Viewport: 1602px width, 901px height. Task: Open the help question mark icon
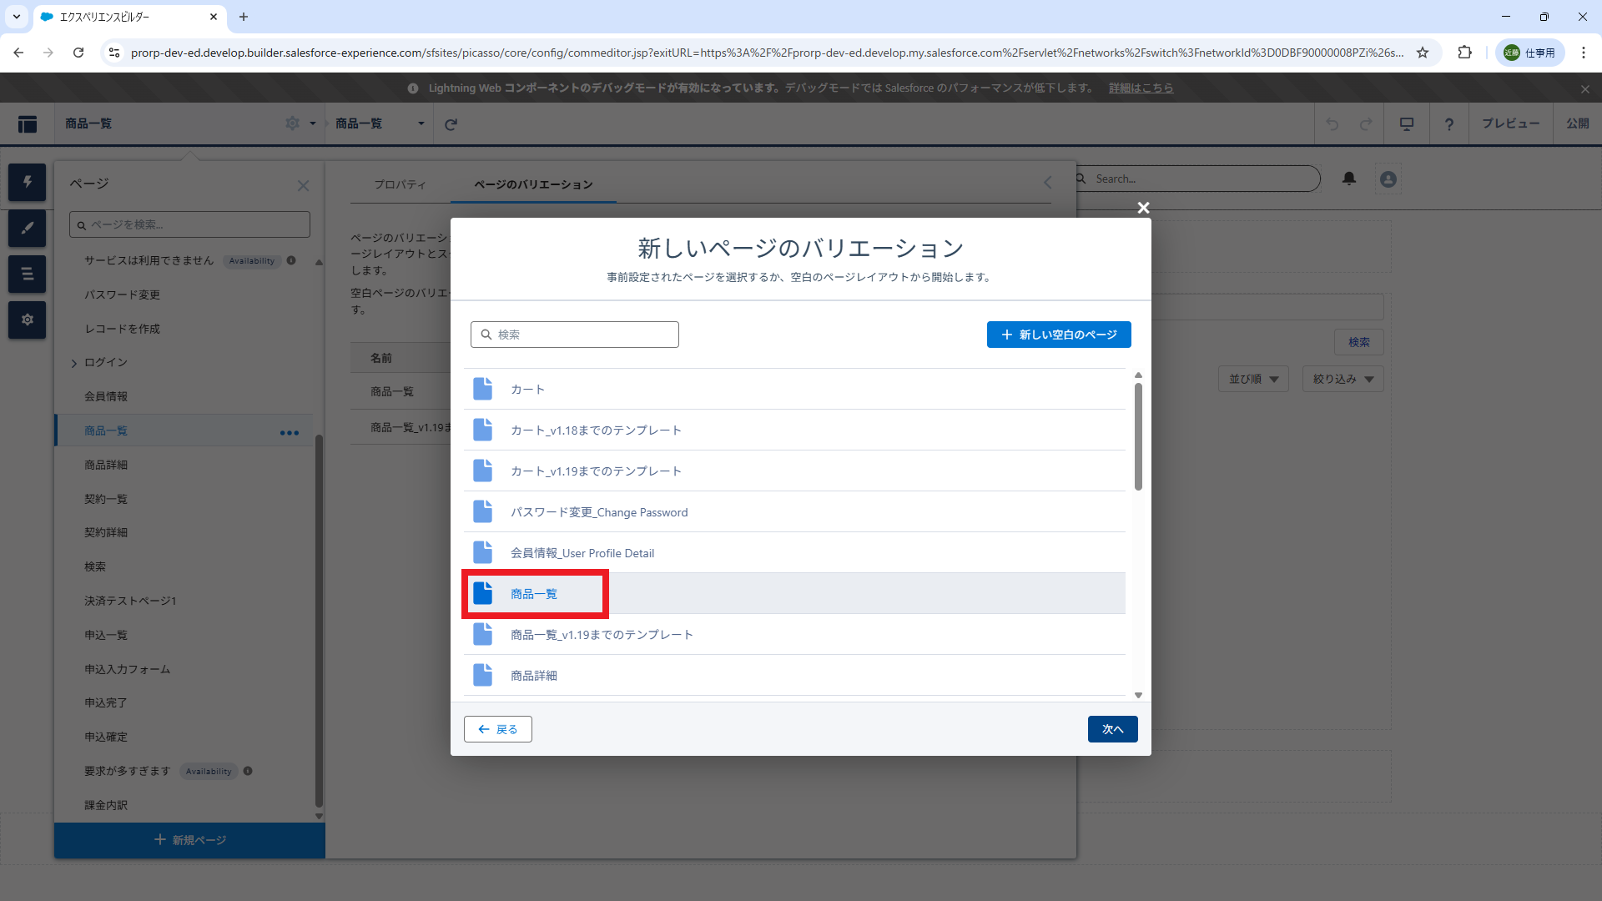point(1449,124)
